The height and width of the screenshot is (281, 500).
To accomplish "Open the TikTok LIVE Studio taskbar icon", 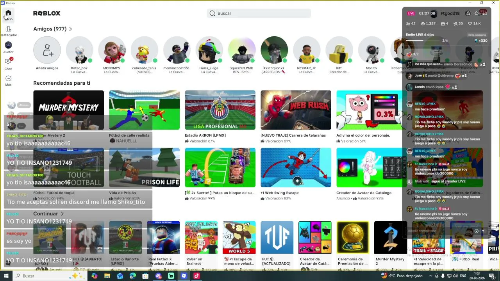I will pyautogui.click(x=196, y=276).
